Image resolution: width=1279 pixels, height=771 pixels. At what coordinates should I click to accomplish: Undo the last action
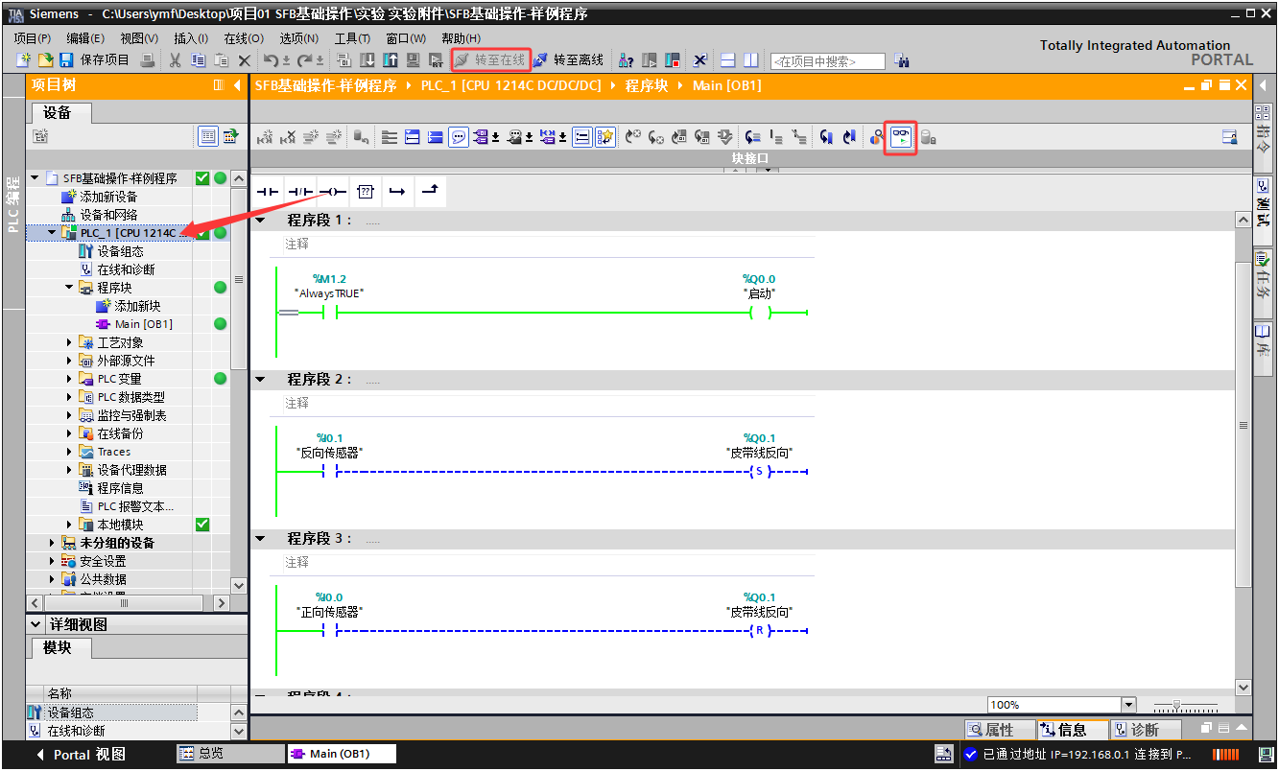point(272,60)
